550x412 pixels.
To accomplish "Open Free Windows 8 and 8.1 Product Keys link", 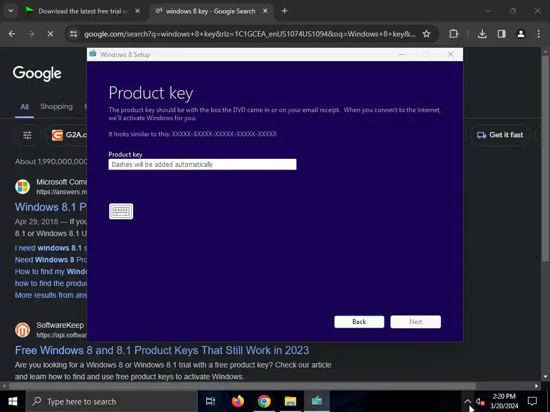I will (x=162, y=350).
